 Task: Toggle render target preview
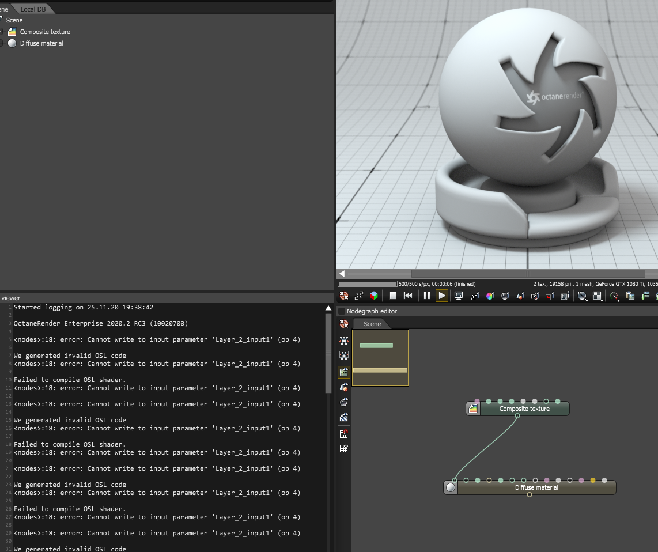point(343,372)
